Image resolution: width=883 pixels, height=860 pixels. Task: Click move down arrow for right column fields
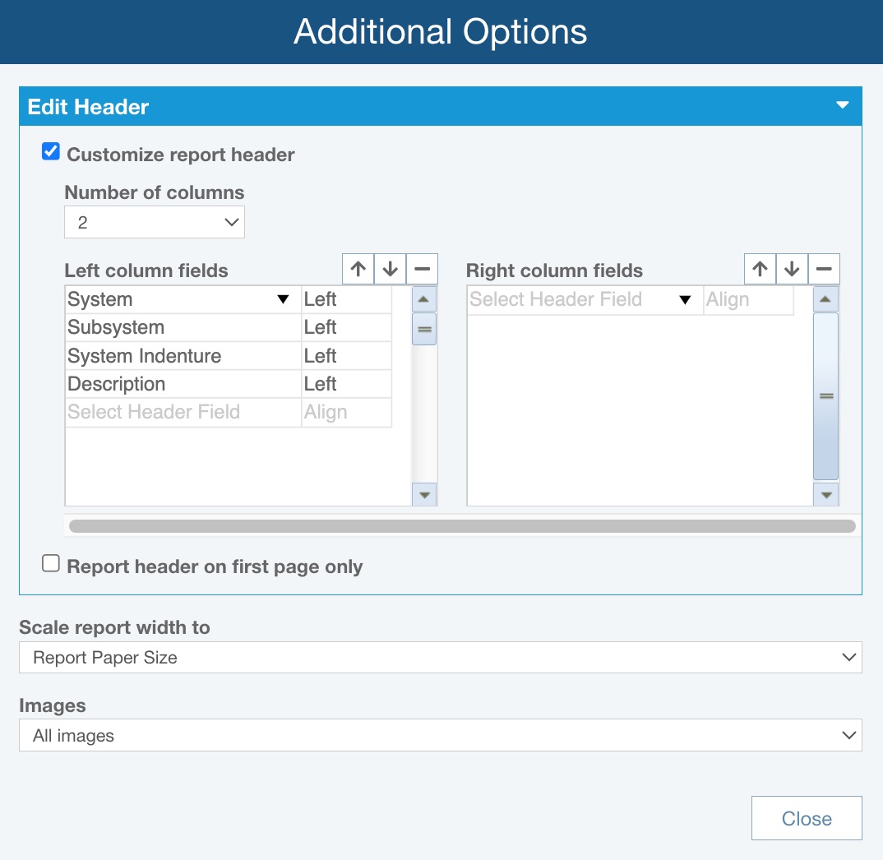tap(792, 270)
